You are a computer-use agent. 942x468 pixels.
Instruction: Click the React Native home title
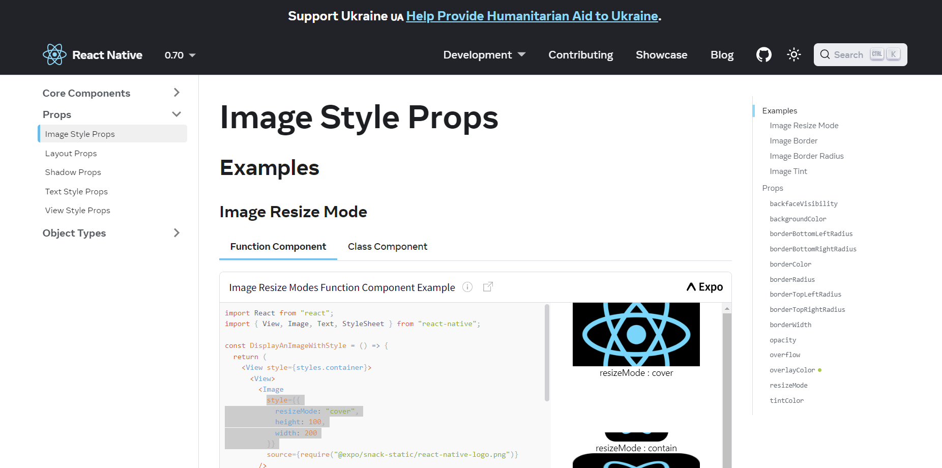pyautogui.click(x=107, y=55)
